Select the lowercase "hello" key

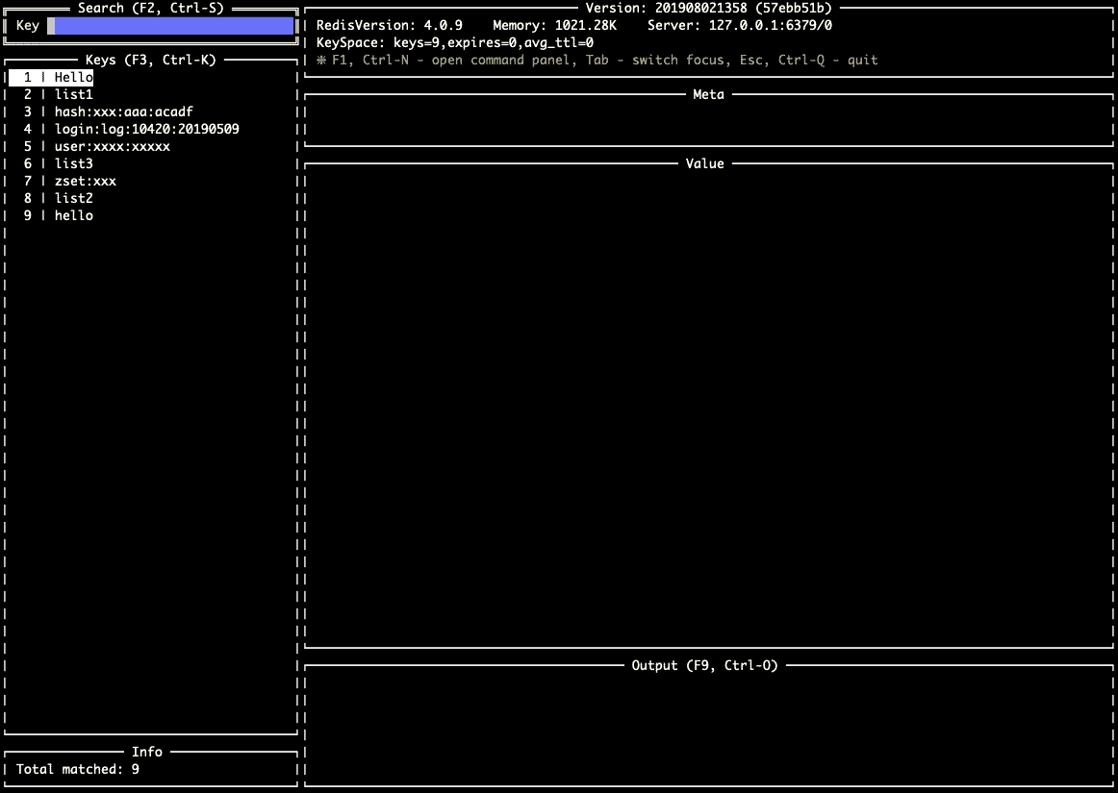73,215
